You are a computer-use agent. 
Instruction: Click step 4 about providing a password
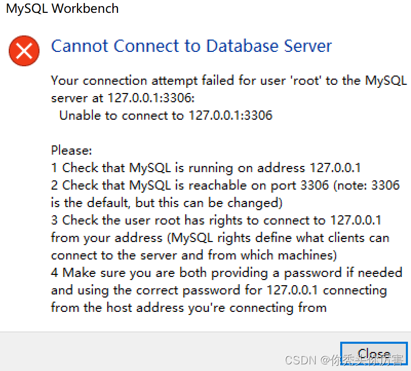click(x=226, y=272)
